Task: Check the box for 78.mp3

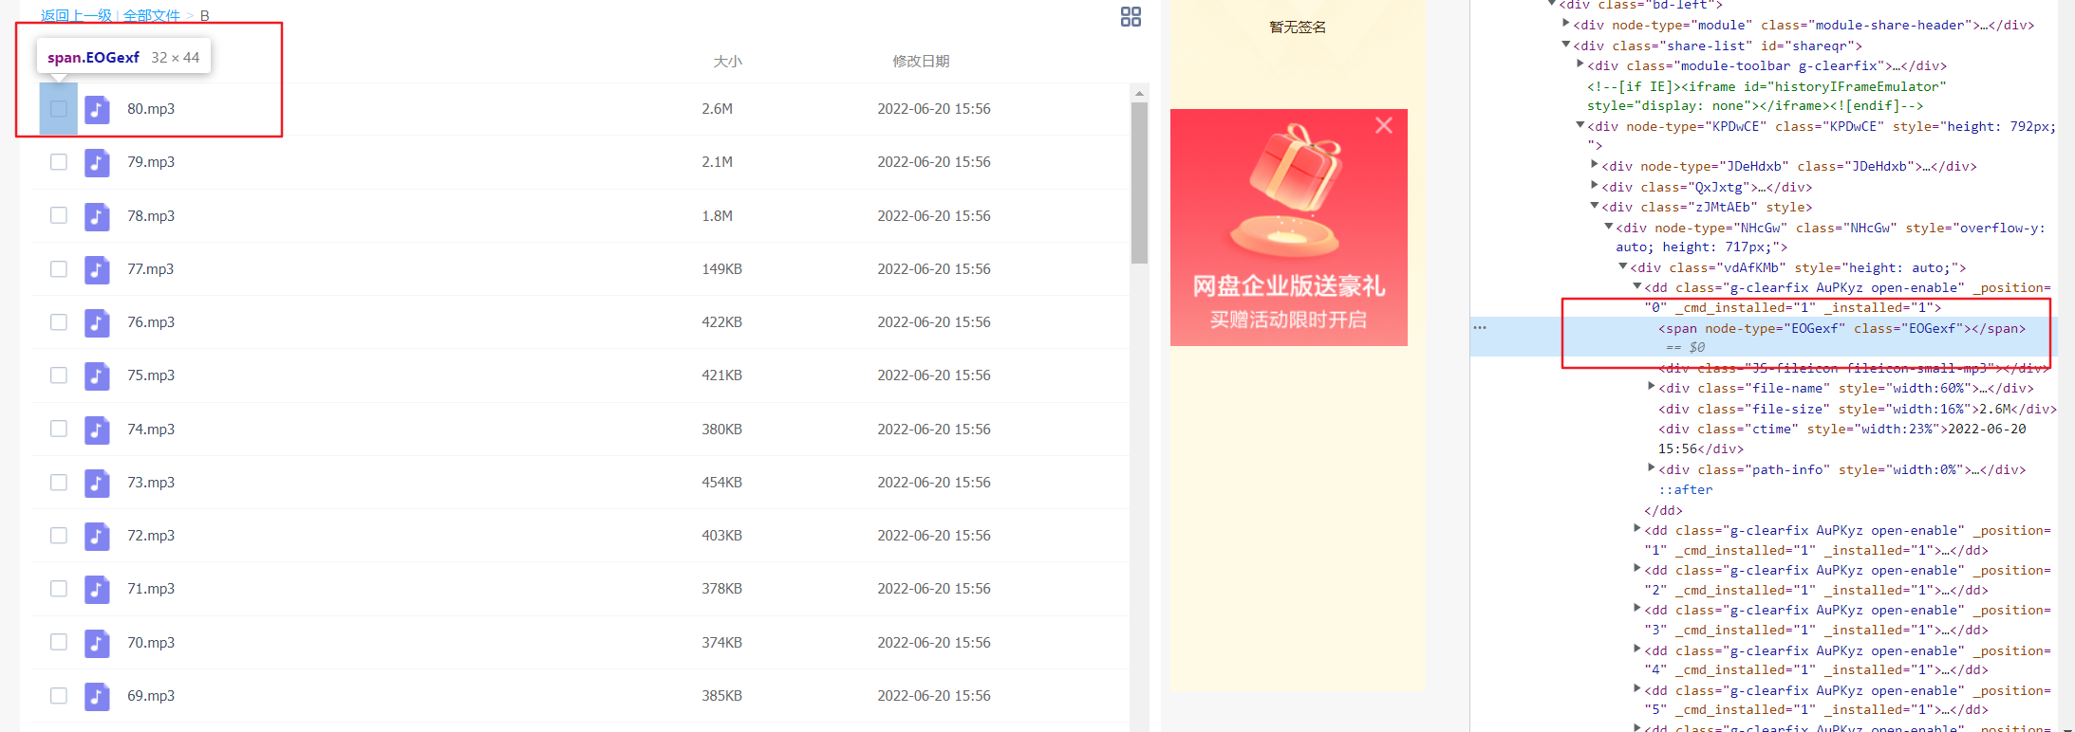Action: coord(59,215)
